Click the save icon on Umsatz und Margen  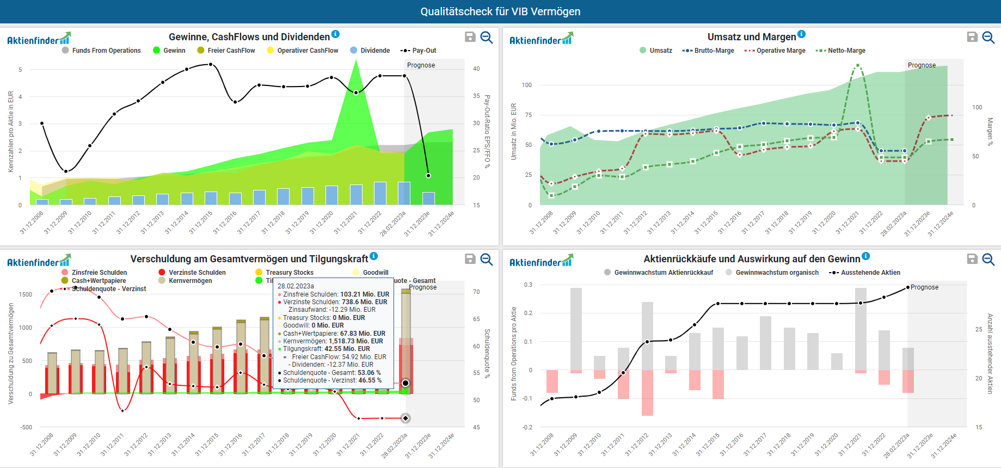(x=972, y=37)
